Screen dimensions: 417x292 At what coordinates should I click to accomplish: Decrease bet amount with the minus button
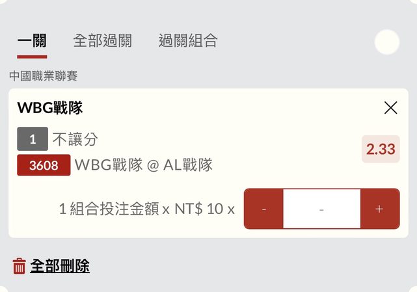(x=263, y=209)
